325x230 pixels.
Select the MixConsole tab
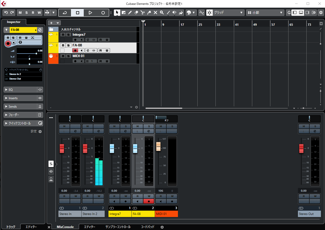coord(65,227)
